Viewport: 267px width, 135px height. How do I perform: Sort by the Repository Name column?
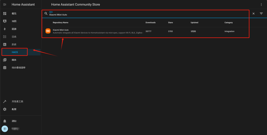pos(60,23)
